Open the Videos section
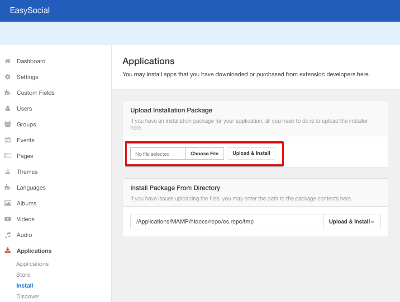The width and height of the screenshot is (400, 302). [x=25, y=219]
